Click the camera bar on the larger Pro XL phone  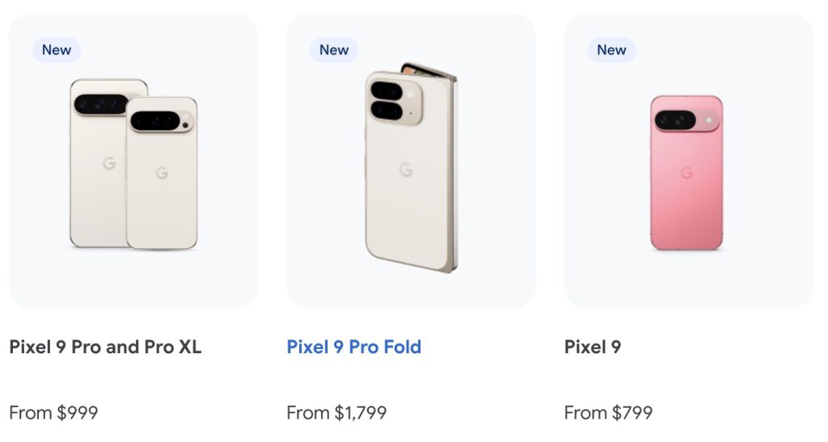click(100, 104)
